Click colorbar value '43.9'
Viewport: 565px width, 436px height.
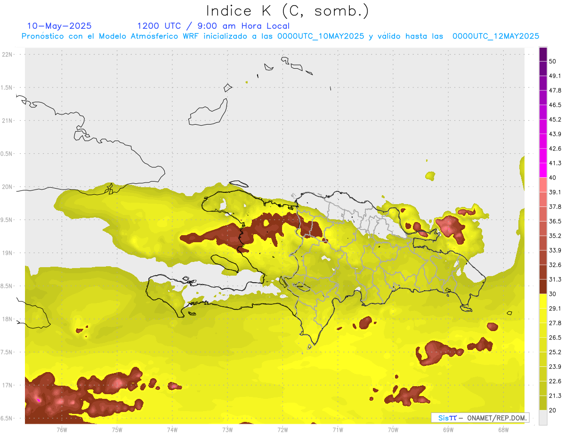[x=555, y=134]
